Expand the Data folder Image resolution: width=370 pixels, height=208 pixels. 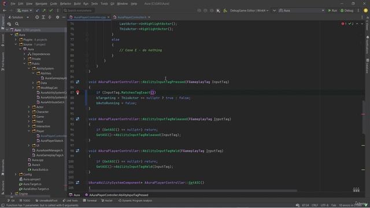tap(34, 83)
